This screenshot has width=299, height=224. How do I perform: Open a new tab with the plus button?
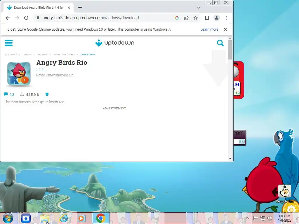click(80, 8)
